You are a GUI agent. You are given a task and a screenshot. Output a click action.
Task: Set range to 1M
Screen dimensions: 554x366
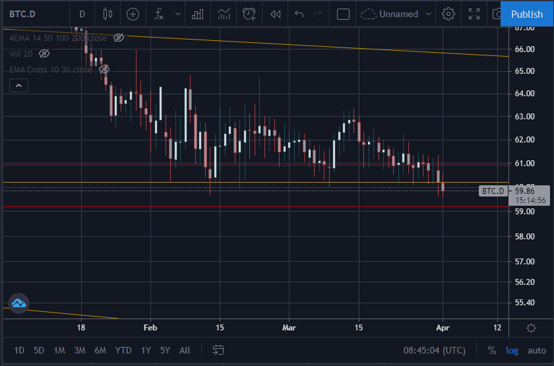click(x=59, y=350)
